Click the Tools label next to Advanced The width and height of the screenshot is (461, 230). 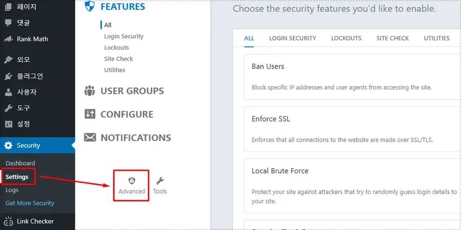click(x=160, y=191)
